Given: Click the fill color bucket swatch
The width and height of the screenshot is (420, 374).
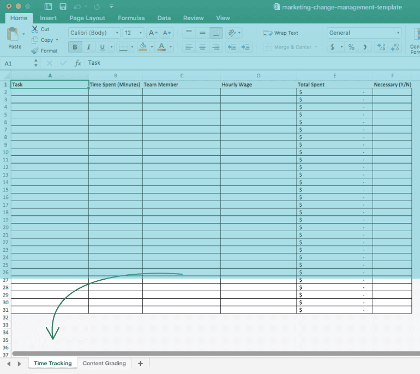Looking at the screenshot, I should coord(143,47).
